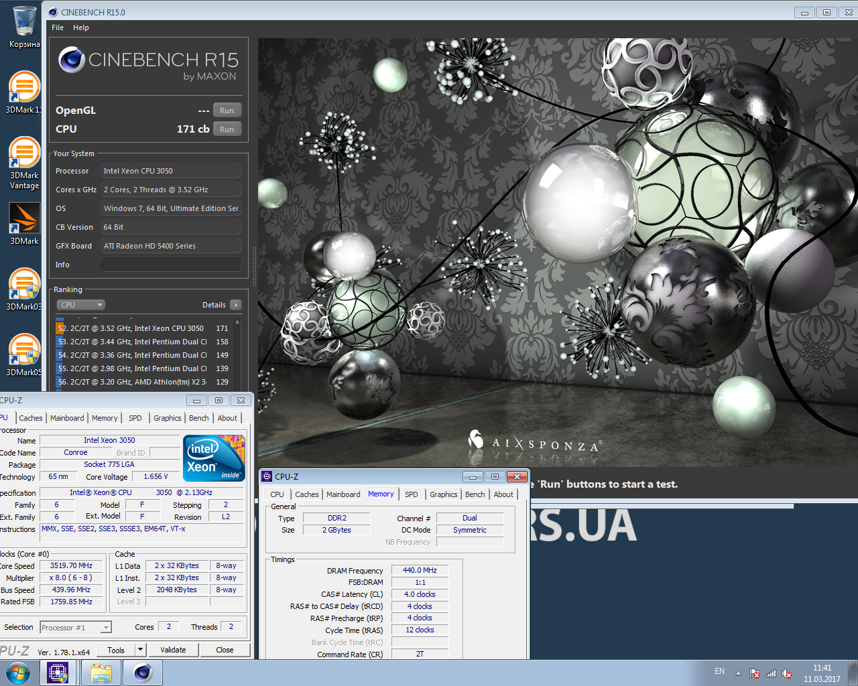Select ranking row scoring 139
The height and width of the screenshot is (686, 858).
[143, 368]
